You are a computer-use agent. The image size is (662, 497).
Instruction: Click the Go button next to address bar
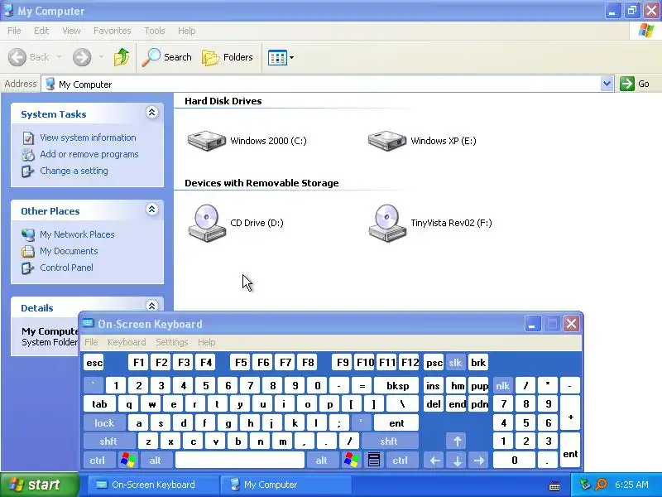[x=635, y=84]
